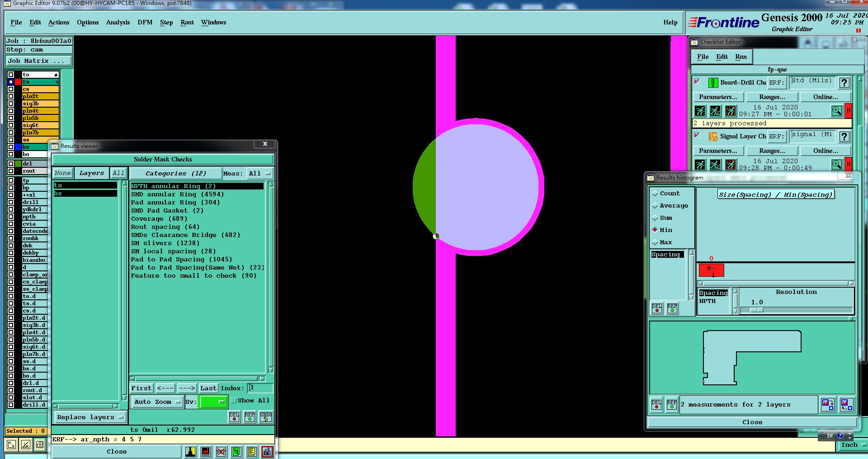Click the first run icon under Signal Layer Check
Screen dimensions: 868x459
pyautogui.click(x=700, y=165)
